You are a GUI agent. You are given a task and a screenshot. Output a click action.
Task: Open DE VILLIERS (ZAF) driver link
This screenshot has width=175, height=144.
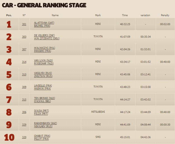click(45, 35)
